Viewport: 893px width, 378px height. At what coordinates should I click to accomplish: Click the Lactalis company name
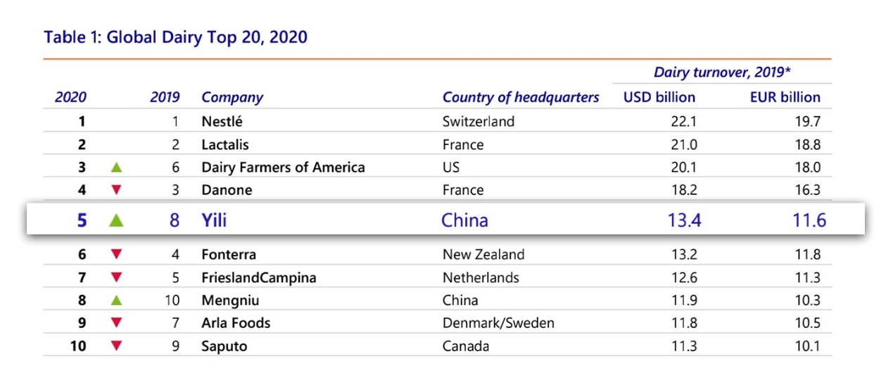[225, 144]
